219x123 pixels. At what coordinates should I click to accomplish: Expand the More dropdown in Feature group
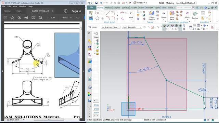[x=164, y=18]
